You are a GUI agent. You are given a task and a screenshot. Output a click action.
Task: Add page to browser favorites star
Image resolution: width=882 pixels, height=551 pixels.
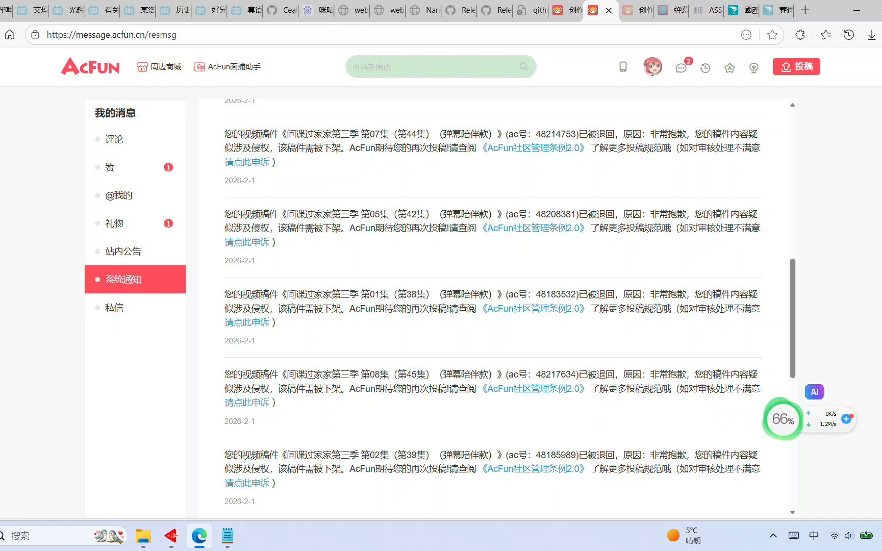click(x=772, y=35)
